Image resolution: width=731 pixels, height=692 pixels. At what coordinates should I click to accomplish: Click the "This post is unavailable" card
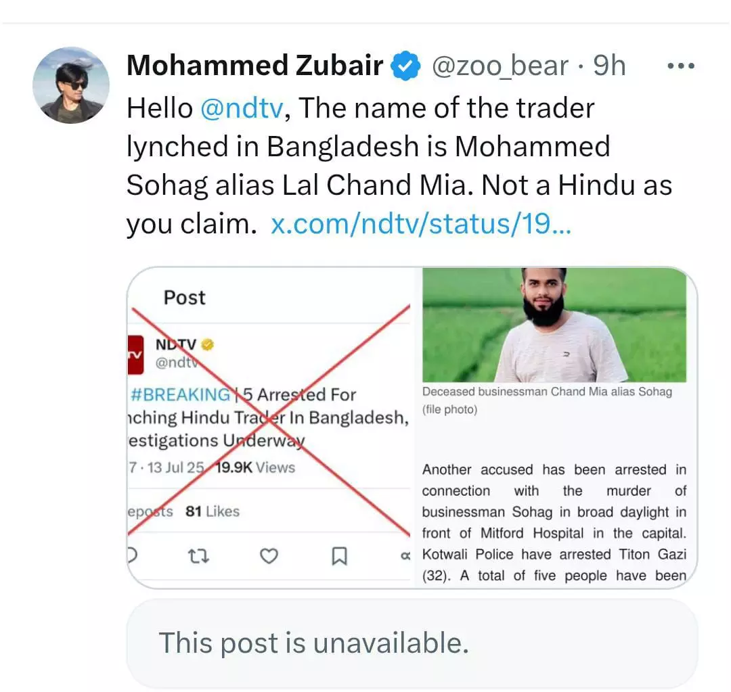point(412,643)
